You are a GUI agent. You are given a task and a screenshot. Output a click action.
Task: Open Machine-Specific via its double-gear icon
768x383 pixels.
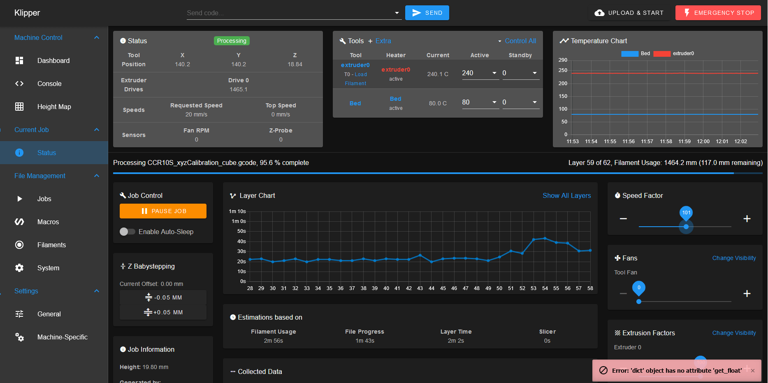tap(19, 337)
